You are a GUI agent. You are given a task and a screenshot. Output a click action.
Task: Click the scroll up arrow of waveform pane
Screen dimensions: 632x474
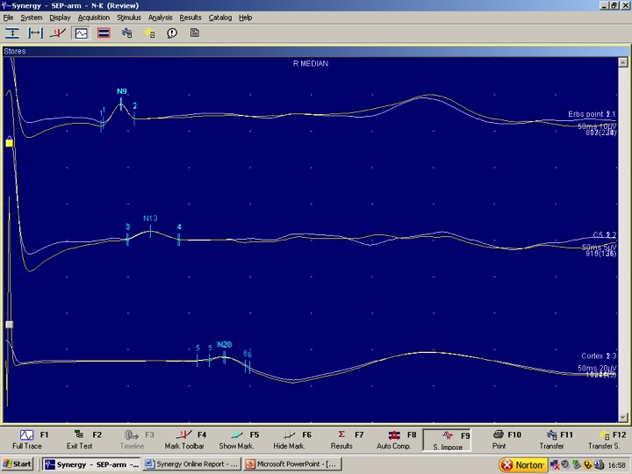(623, 62)
